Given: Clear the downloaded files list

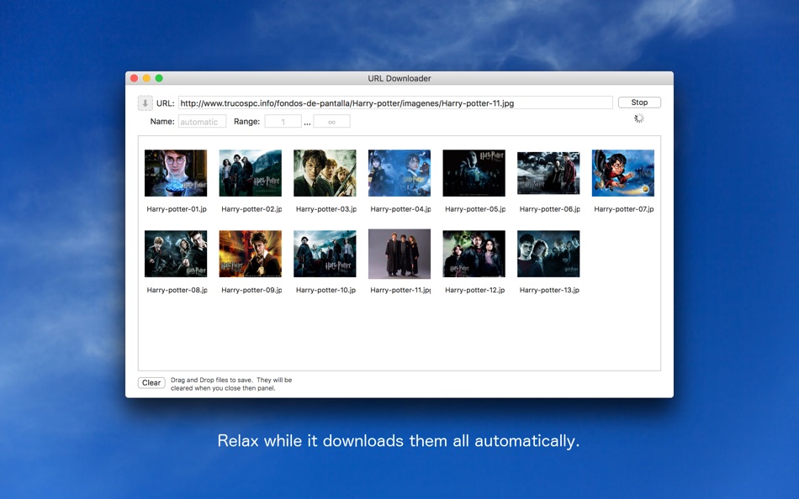Looking at the screenshot, I should [151, 383].
